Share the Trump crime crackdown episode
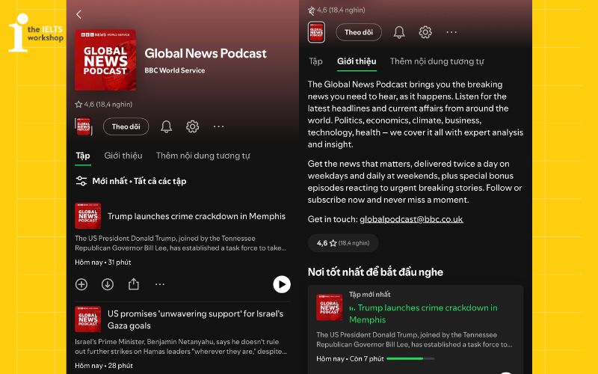 (134, 284)
